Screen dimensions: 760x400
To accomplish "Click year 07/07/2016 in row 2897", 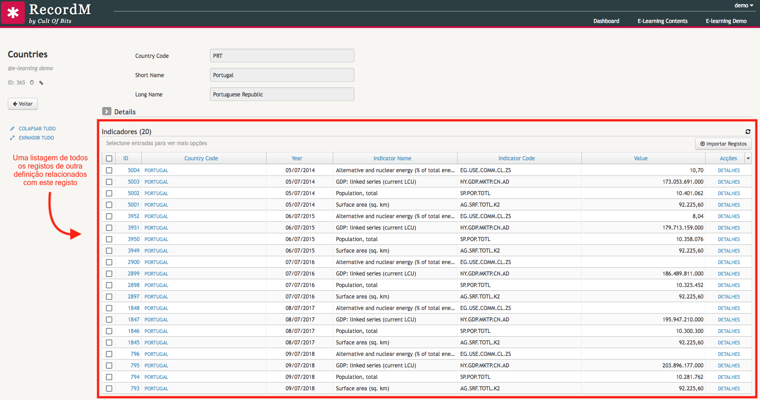I will click(300, 297).
